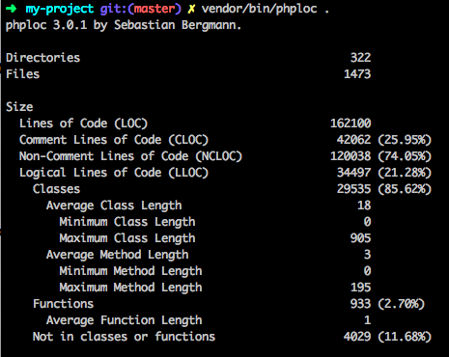Click the Files count 1473
Viewport: 449px width, 357px height.
(x=357, y=74)
